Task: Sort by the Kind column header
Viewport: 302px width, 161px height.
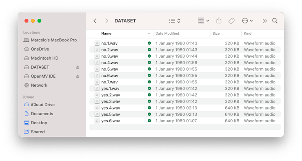Action: pos(247,34)
